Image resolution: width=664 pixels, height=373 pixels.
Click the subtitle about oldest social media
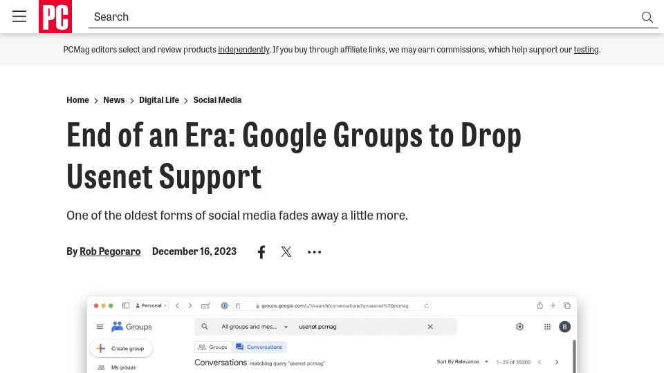[x=237, y=216]
